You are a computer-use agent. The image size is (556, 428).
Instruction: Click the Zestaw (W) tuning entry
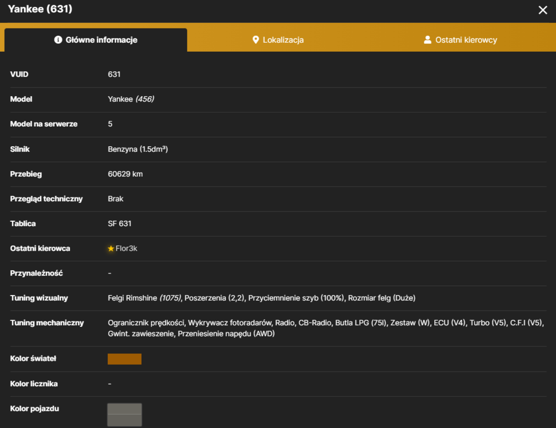(x=410, y=323)
